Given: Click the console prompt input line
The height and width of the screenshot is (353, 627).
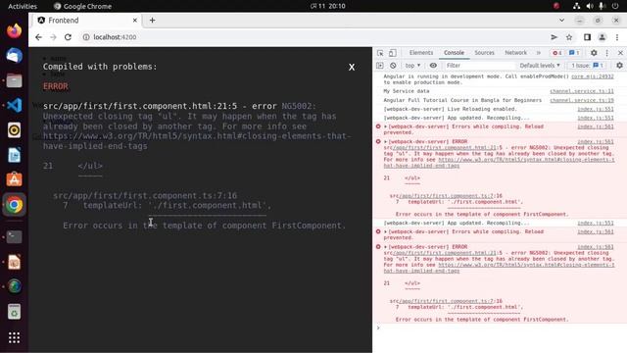Looking at the screenshot, I should (500, 328).
